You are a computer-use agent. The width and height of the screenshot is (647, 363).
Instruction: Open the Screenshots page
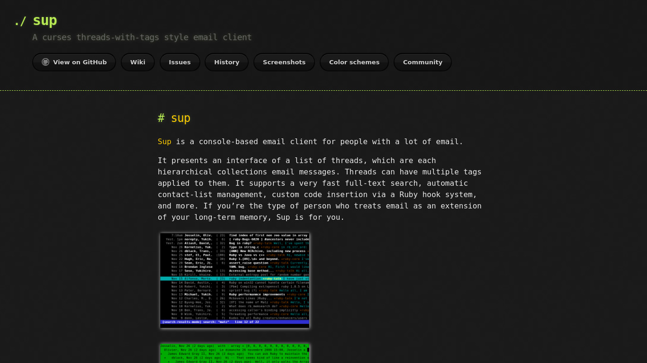284,62
